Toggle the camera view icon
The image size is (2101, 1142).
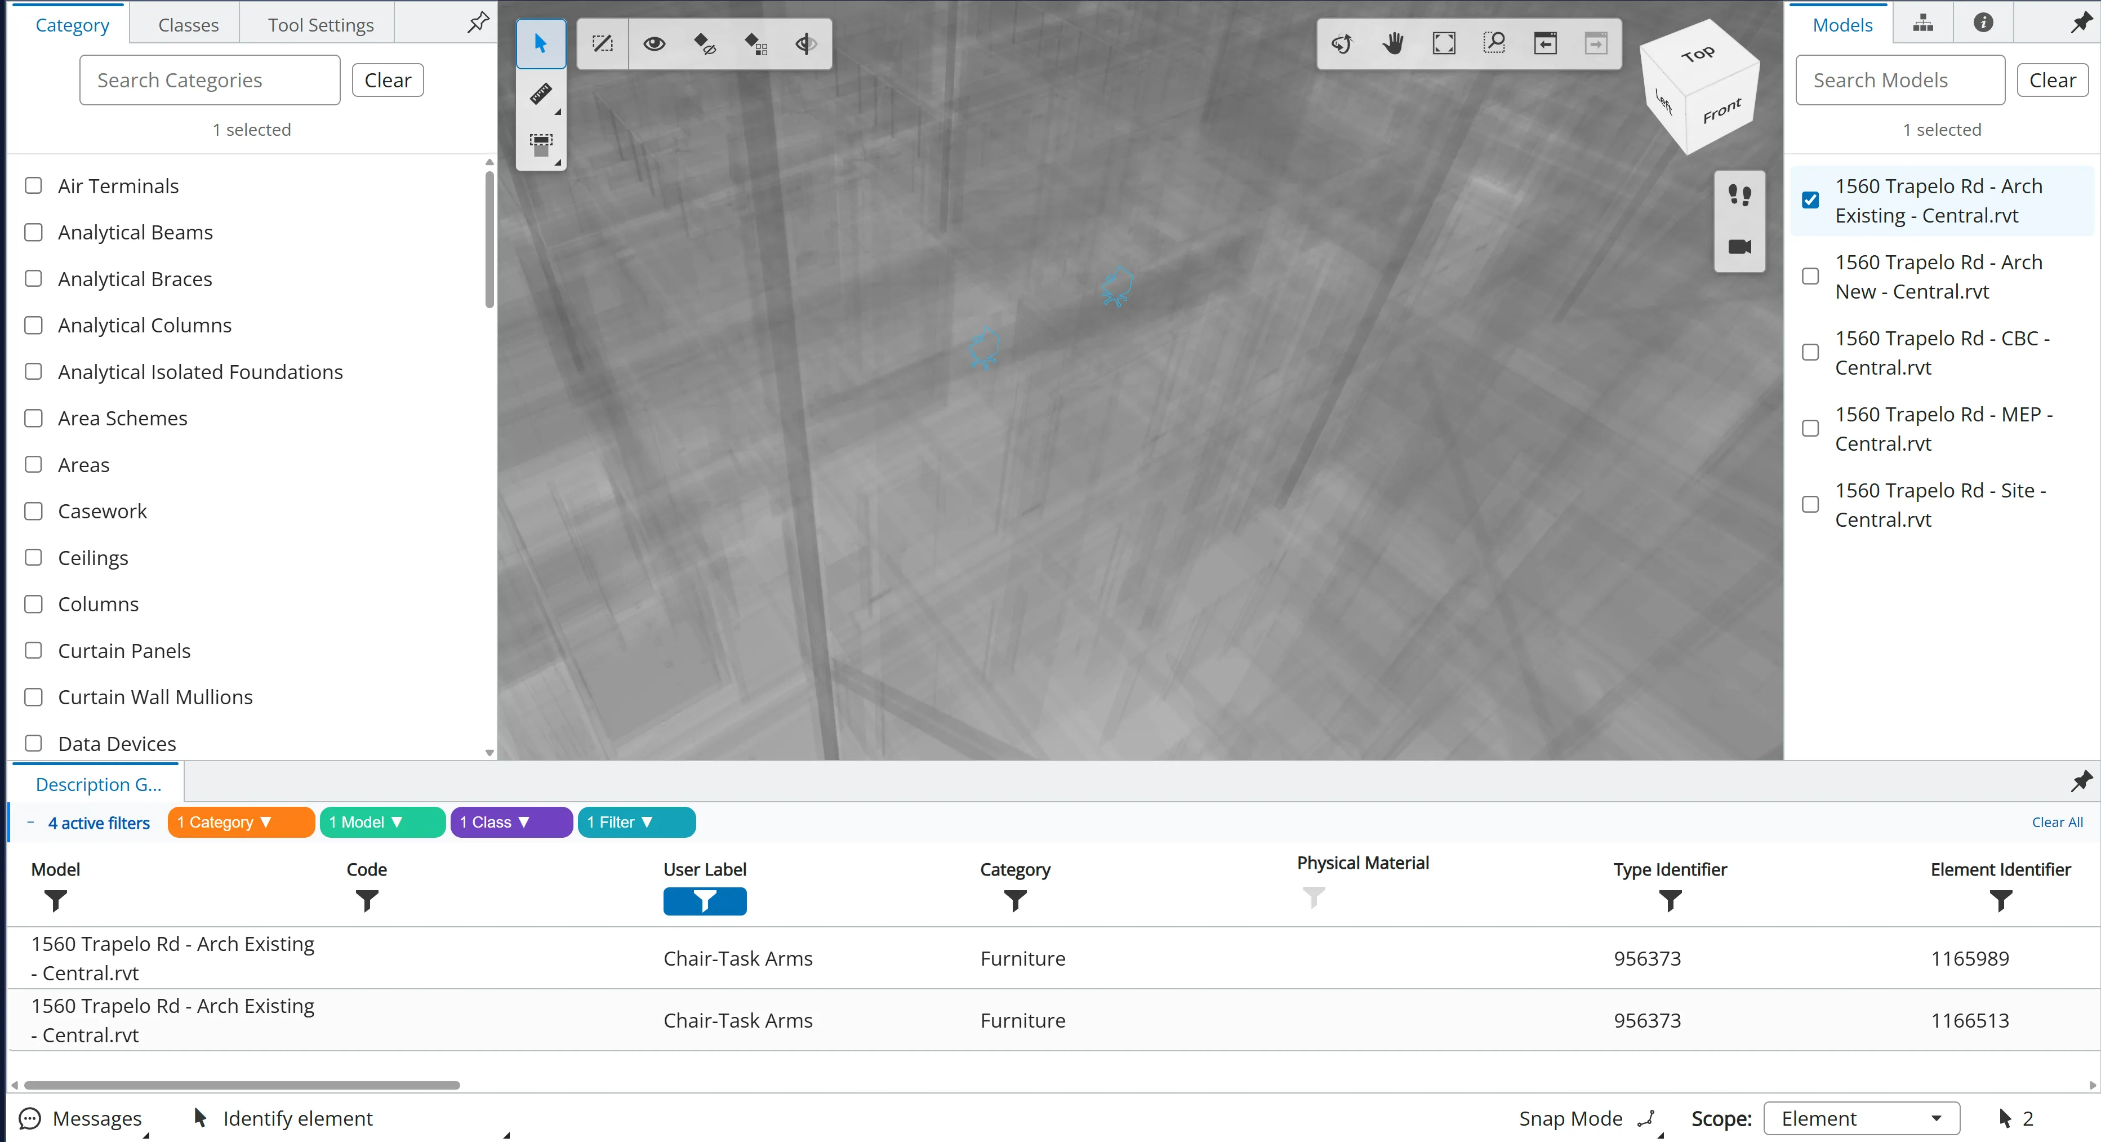[1739, 246]
